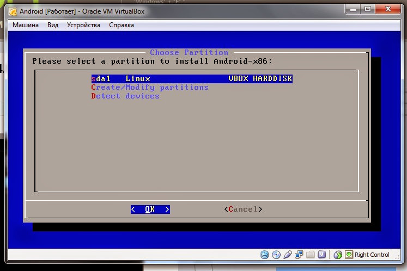Image resolution: width=407 pixels, height=271 pixels.
Task: Click the mouse integration globe icon
Action: [x=338, y=255]
